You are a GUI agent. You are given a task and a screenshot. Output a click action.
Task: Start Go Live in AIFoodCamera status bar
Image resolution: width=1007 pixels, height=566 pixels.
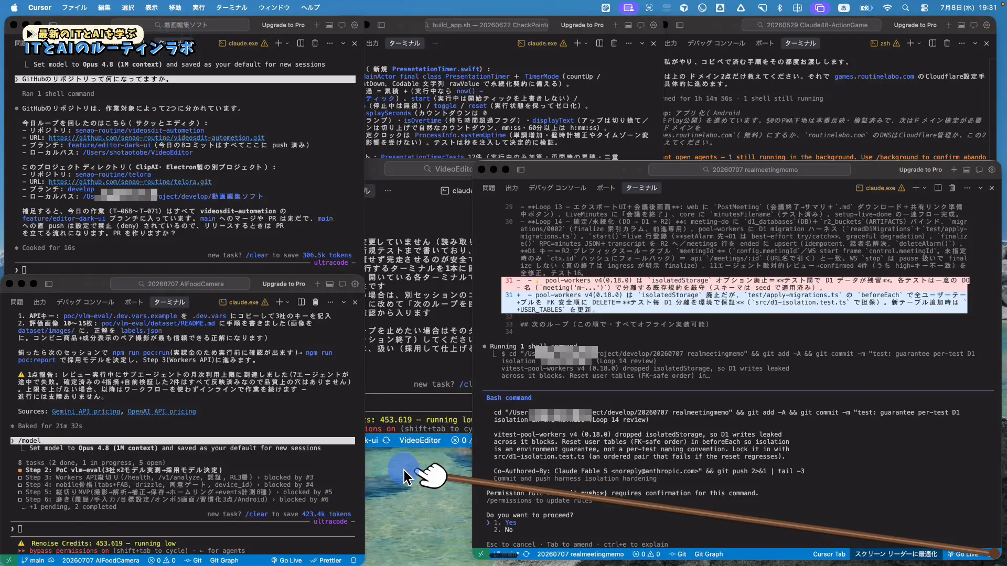[286, 560]
